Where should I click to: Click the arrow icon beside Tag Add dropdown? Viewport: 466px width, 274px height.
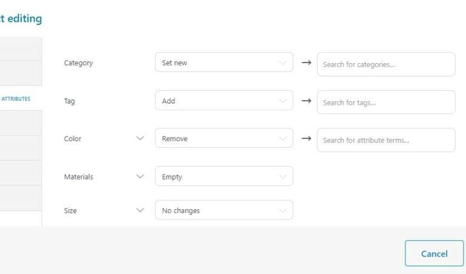click(x=307, y=101)
